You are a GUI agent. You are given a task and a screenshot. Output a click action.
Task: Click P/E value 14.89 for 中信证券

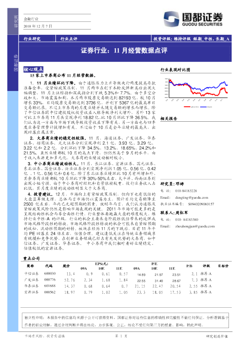pos(141,275)
